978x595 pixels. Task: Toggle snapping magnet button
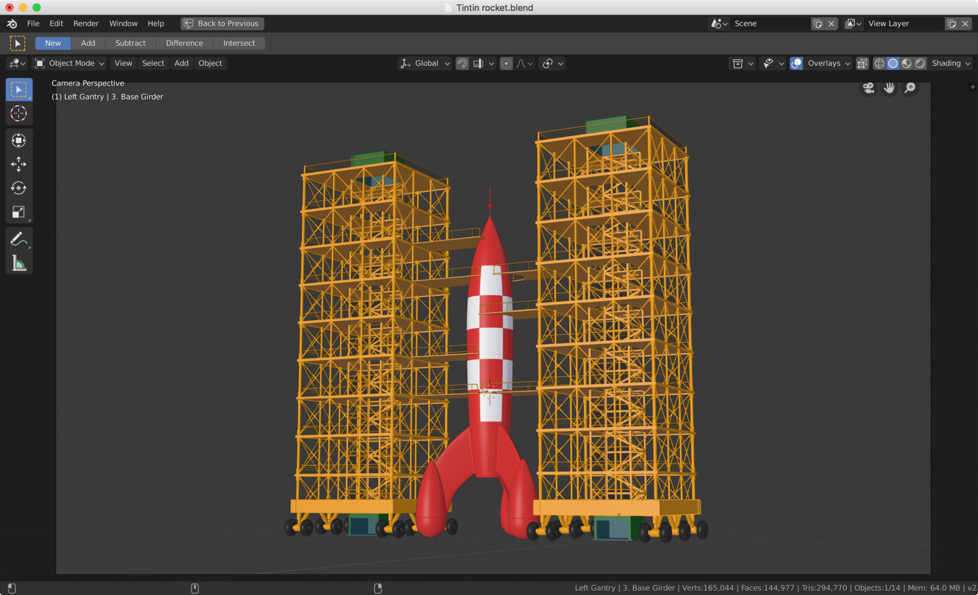pyautogui.click(x=462, y=64)
